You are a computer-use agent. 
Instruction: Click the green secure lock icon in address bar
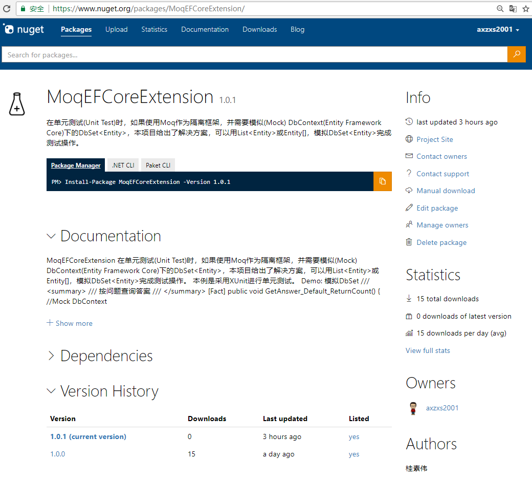click(23, 9)
